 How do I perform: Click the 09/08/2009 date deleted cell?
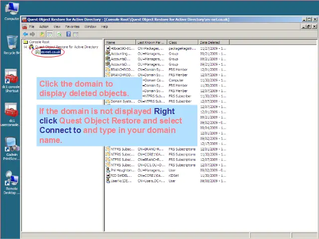[213, 181]
